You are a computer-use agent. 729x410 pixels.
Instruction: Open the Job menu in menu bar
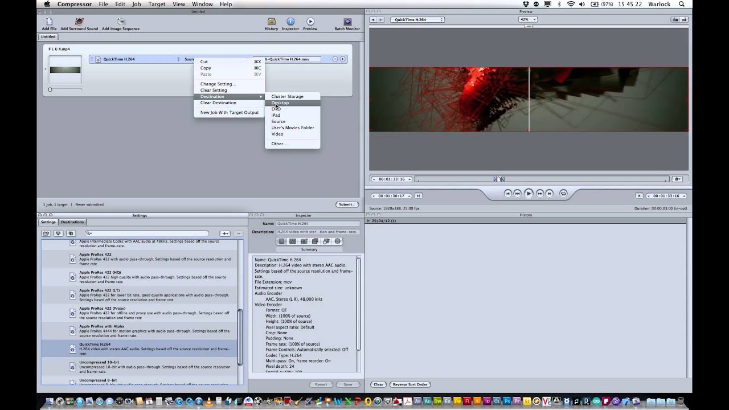point(137,5)
